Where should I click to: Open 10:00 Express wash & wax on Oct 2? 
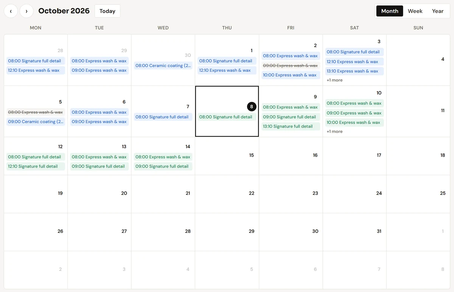tap(291, 75)
